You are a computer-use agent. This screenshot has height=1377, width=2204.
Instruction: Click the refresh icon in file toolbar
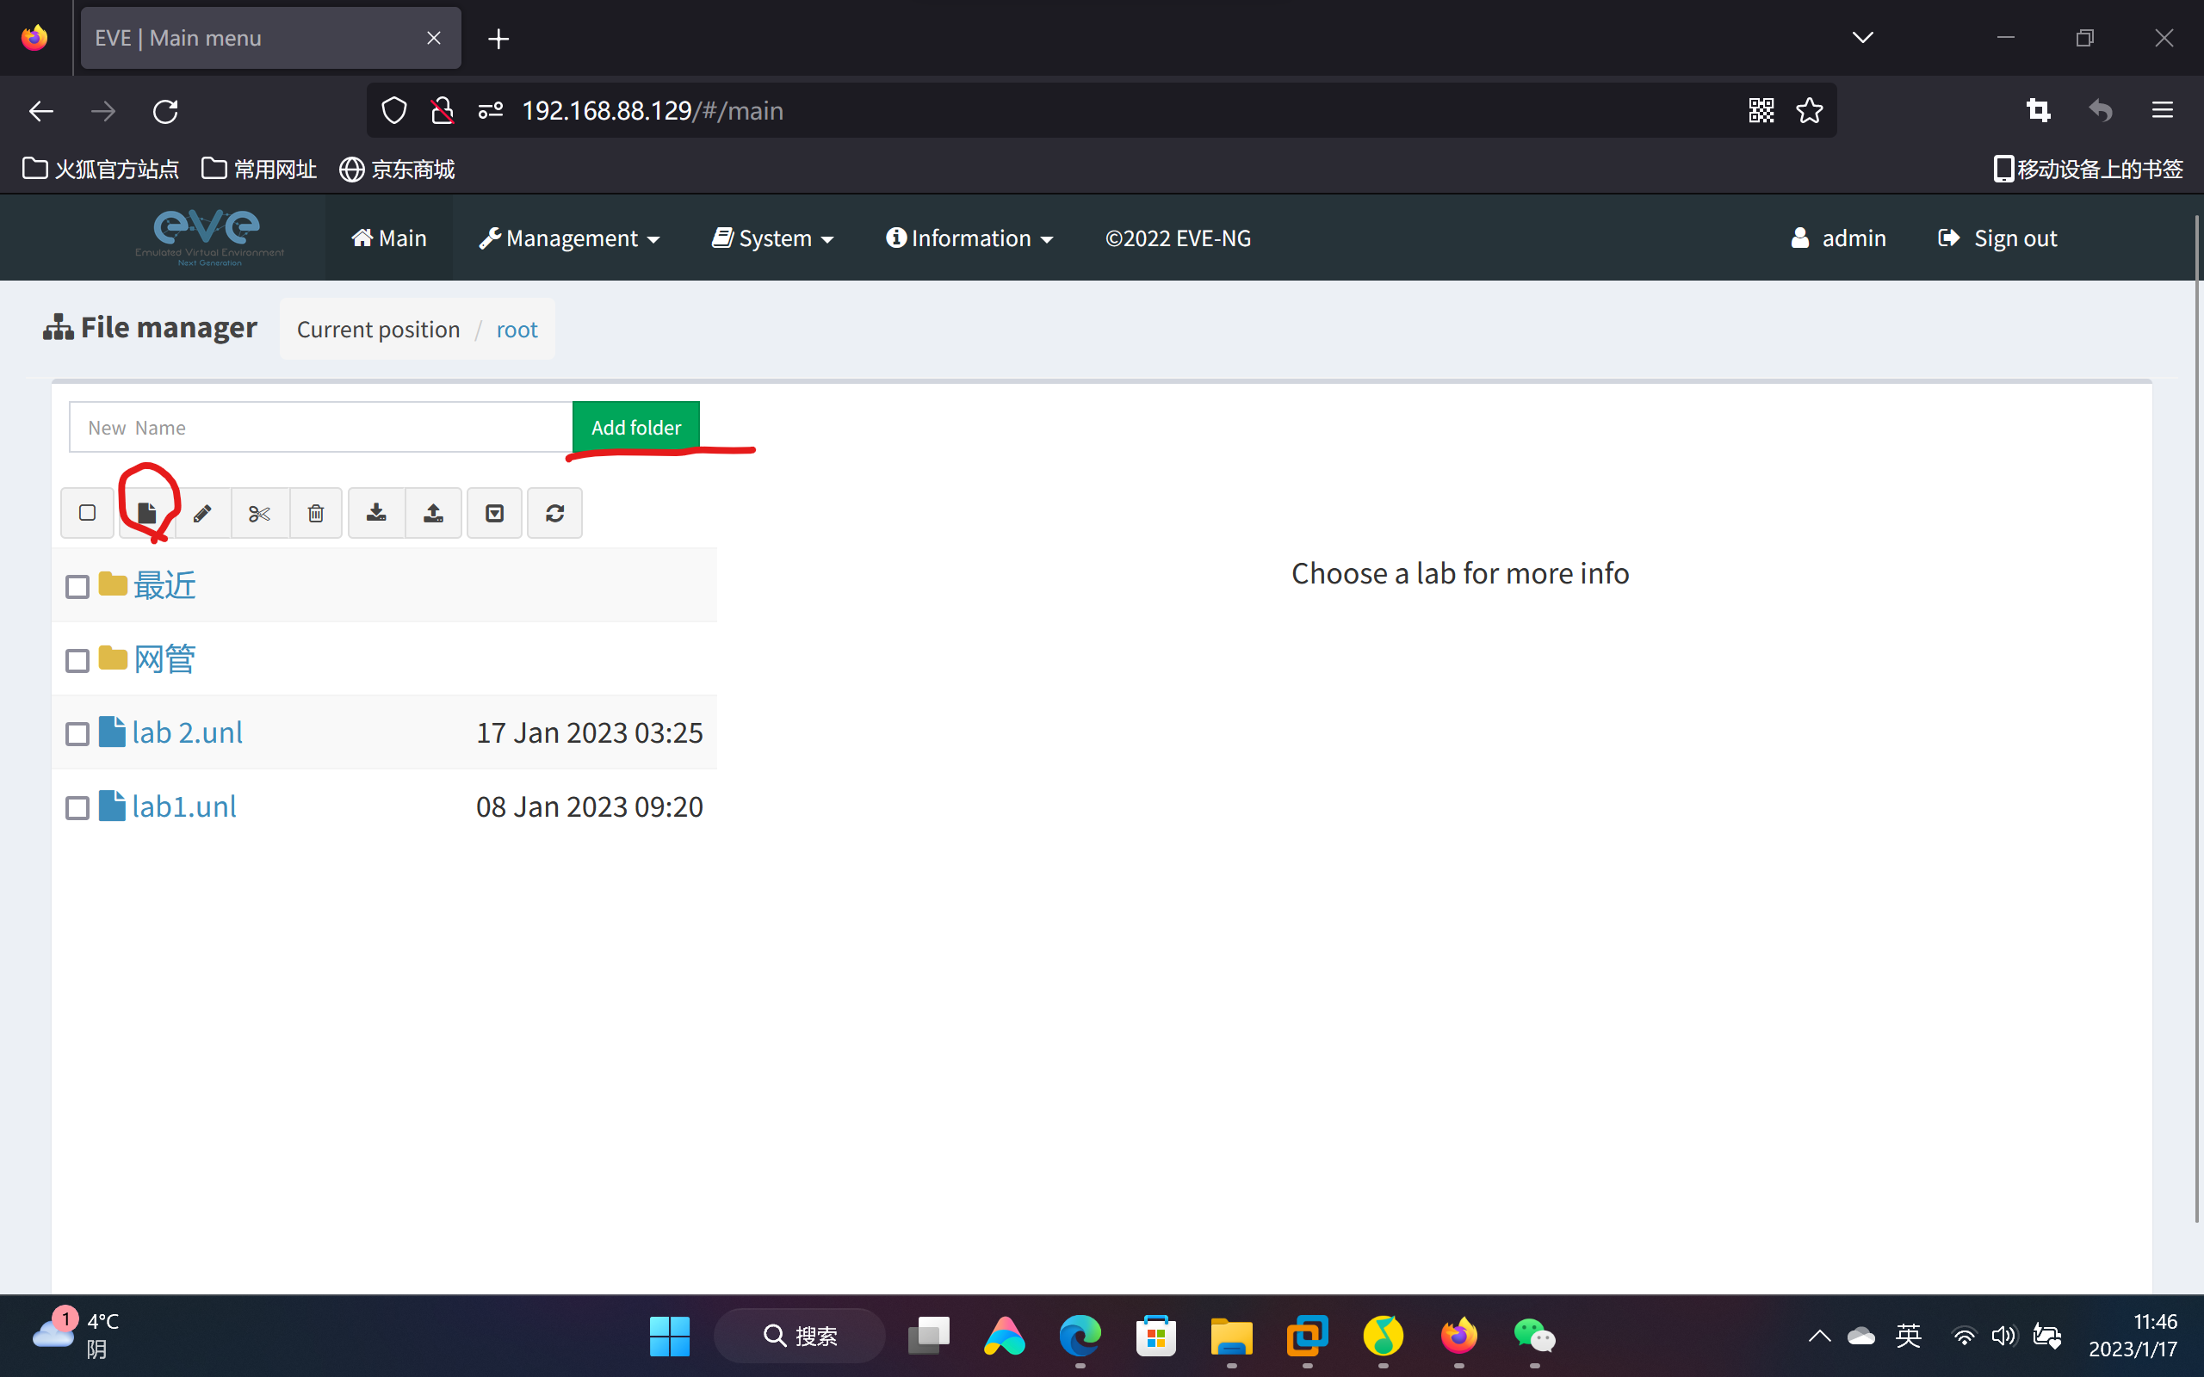click(554, 513)
